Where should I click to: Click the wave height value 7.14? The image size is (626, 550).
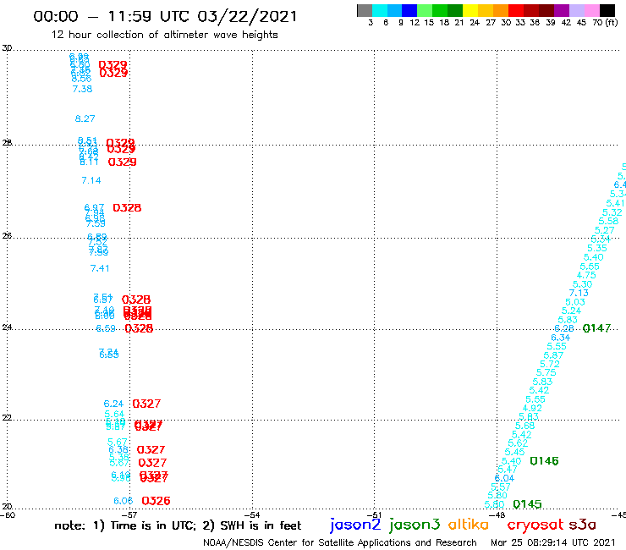tap(91, 180)
